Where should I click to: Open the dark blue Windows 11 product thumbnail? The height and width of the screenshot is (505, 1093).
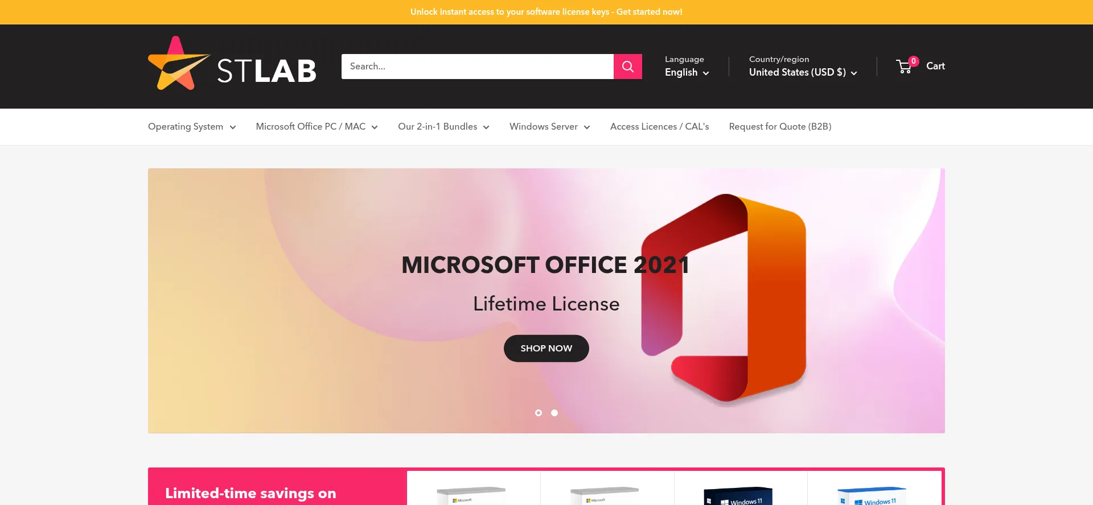[738, 496]
